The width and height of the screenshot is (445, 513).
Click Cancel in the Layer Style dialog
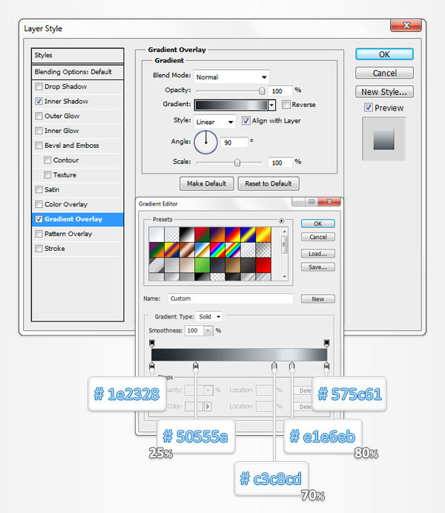point(384,73)
